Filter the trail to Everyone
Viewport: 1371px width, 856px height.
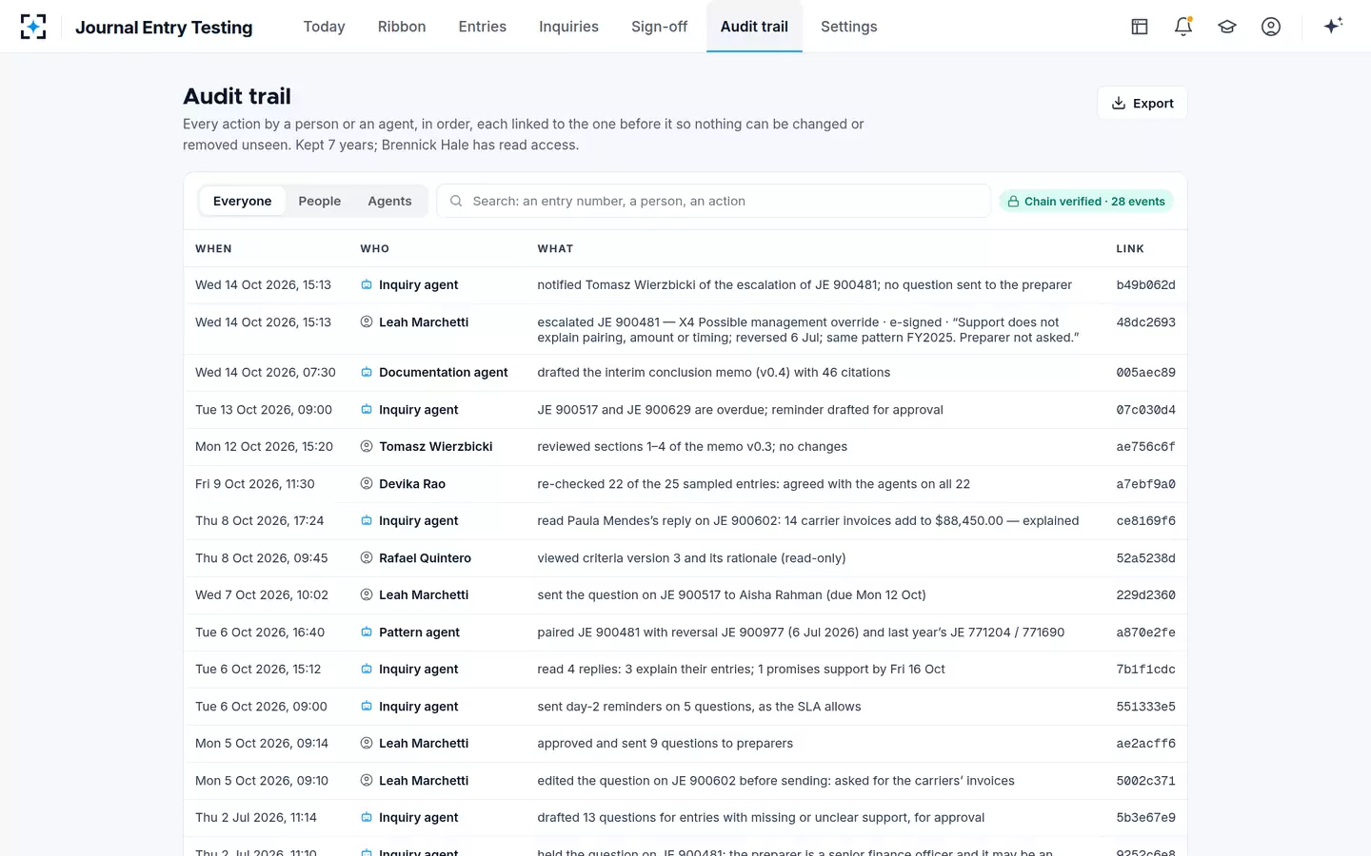(x=242, y=201)
